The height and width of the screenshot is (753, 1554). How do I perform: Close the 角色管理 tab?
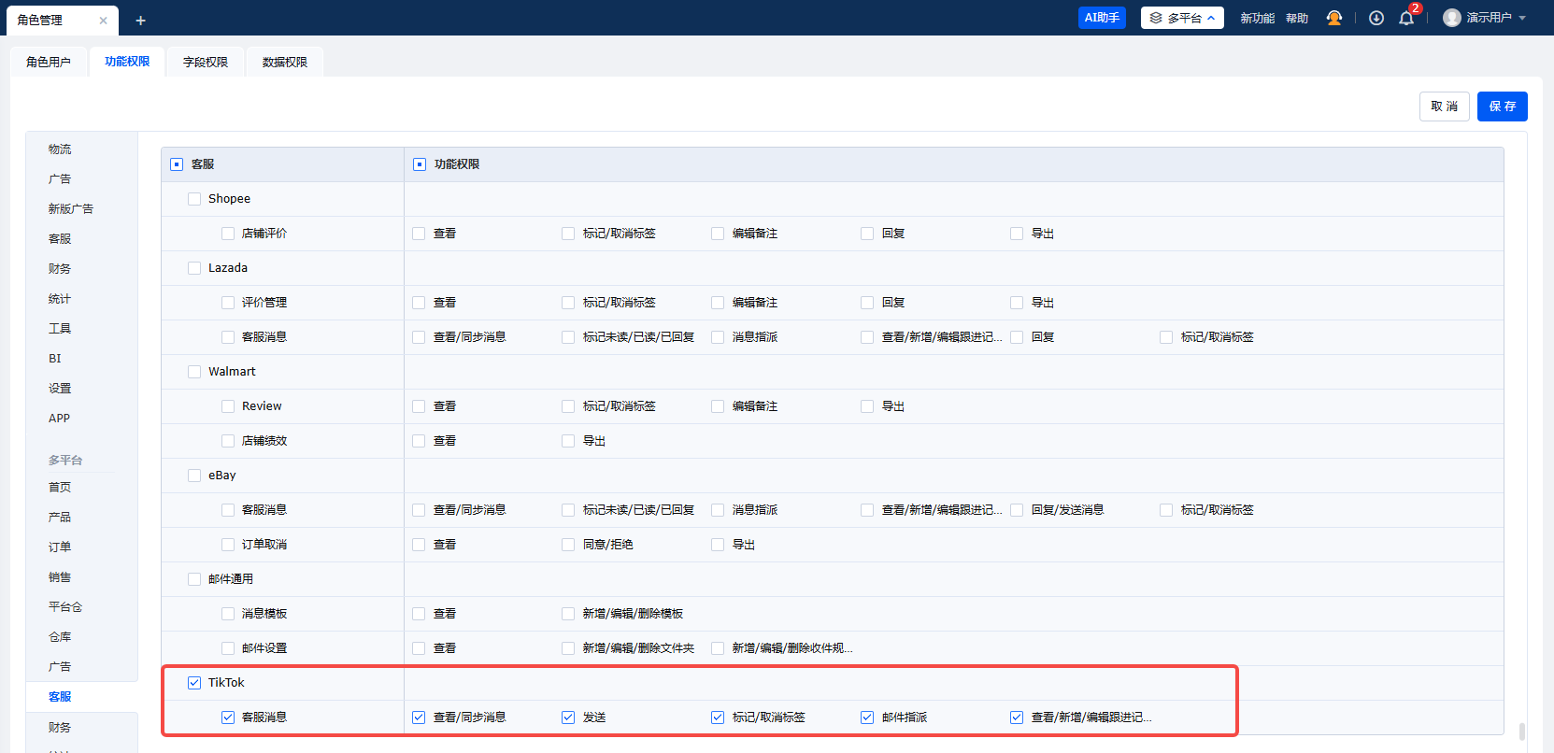pos(103,21)
